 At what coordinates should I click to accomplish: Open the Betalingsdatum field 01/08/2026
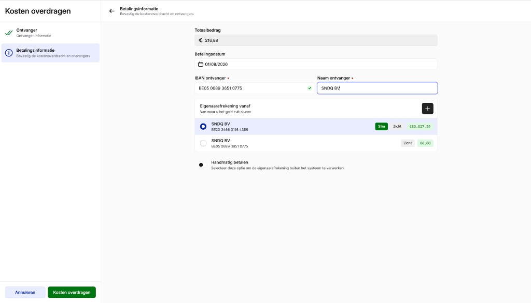(316, 64)
